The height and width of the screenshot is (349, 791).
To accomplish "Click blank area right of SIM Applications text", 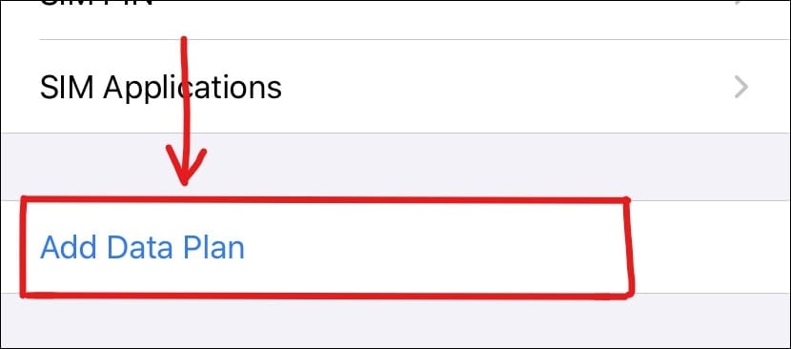I will pyautogui.click(x=504, y=87).
